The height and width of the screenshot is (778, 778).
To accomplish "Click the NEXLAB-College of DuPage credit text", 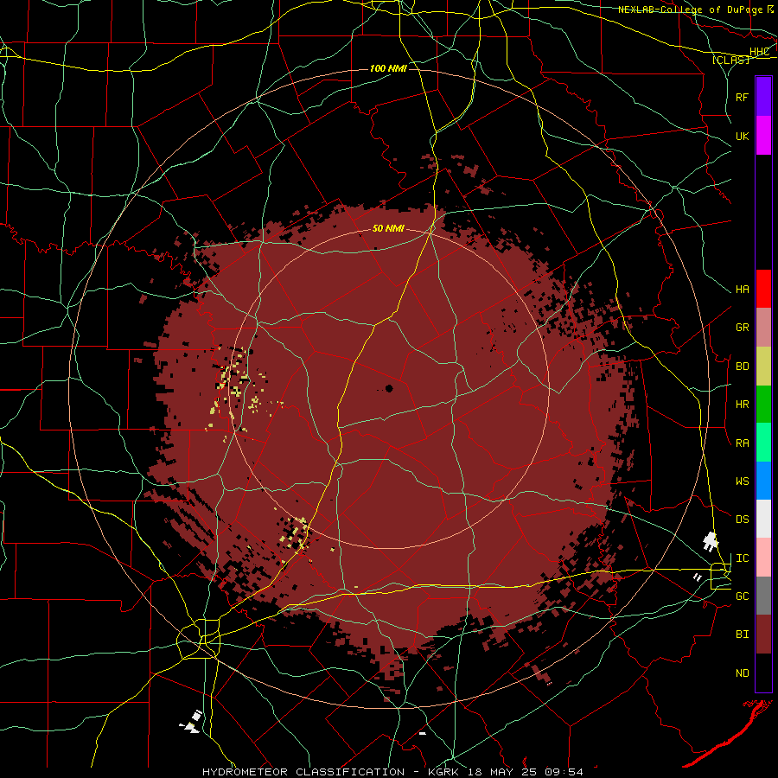I will [690, 10].
